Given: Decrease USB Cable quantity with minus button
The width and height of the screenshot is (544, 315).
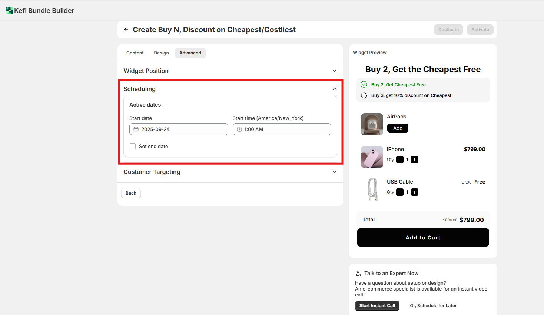Looking at the screenshot, I should (x=400, y=192).
